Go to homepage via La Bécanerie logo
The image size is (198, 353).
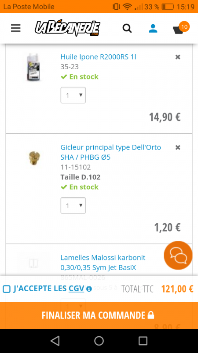[x=67, y=28]
